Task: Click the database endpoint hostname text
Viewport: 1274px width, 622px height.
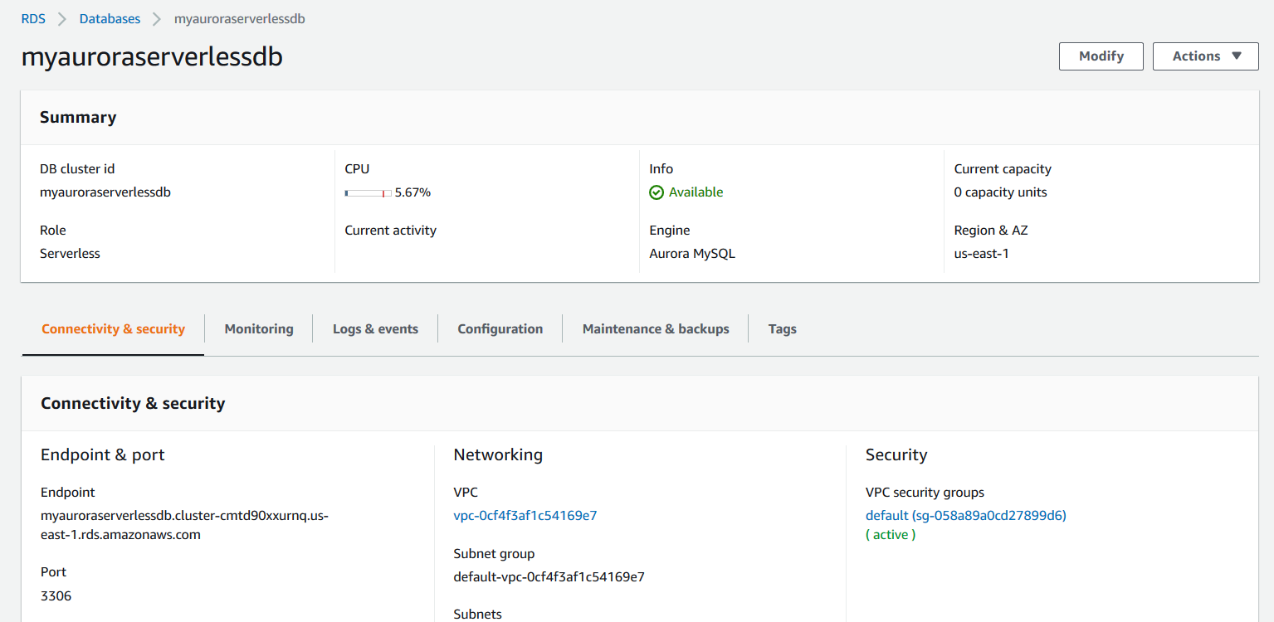Action: [184, 525]
